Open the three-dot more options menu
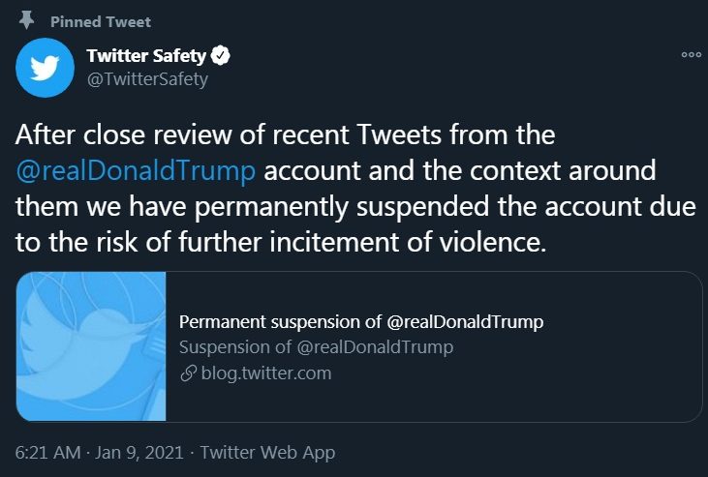 coord(691,54)
